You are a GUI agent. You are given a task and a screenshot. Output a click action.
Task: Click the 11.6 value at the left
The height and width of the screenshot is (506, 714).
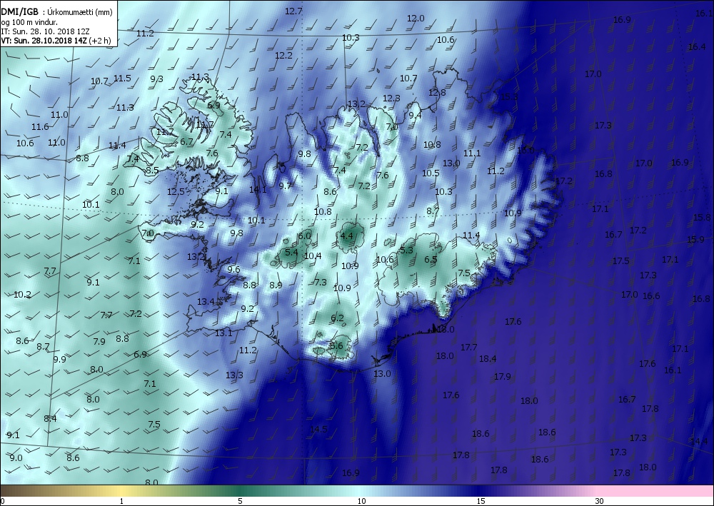[x=40, y=127]
